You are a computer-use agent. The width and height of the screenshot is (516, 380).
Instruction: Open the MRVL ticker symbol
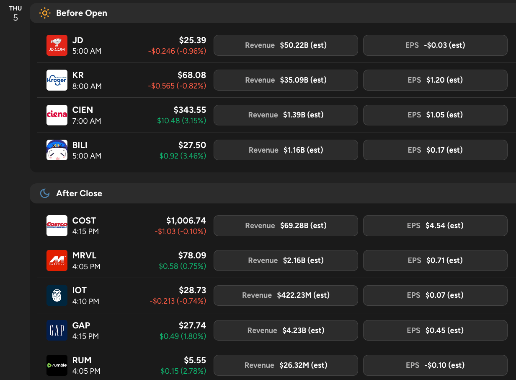click(x=84, y=255)
